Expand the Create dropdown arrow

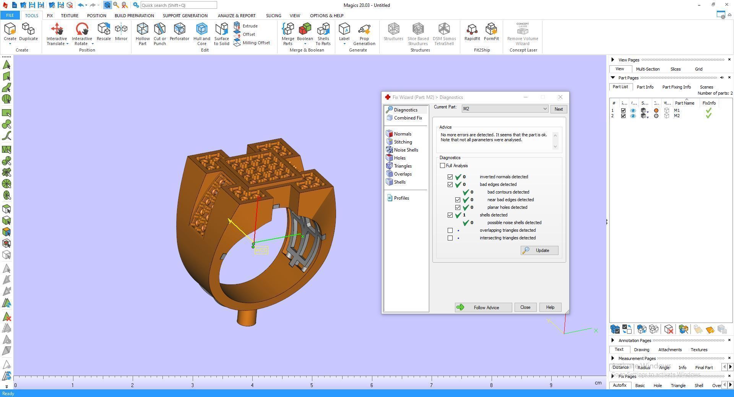10,44
